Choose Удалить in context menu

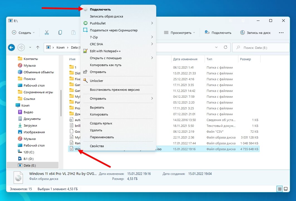click(118, 130)
